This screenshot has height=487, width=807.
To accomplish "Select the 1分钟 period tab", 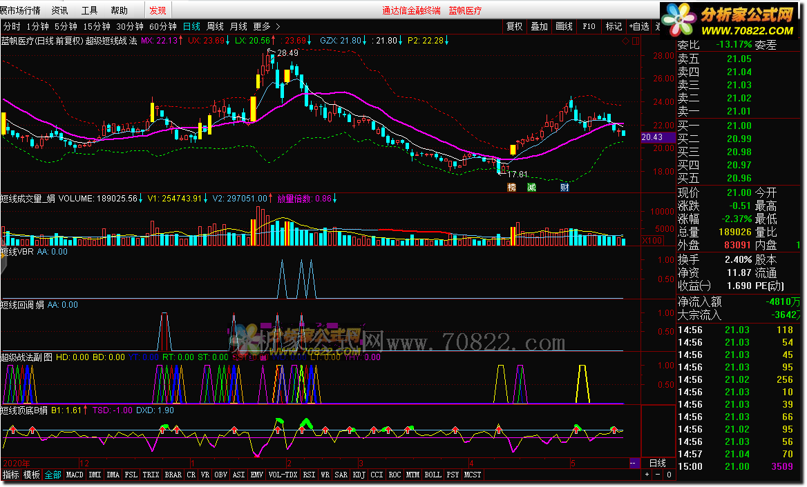I will pos(37,26).
